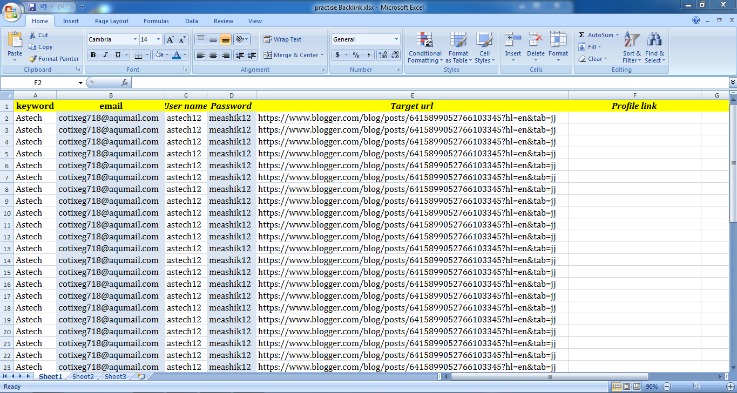Click the AutoSum button
Image resolution: width=737 pixels, height=393 pixels.
pos(596,35)
